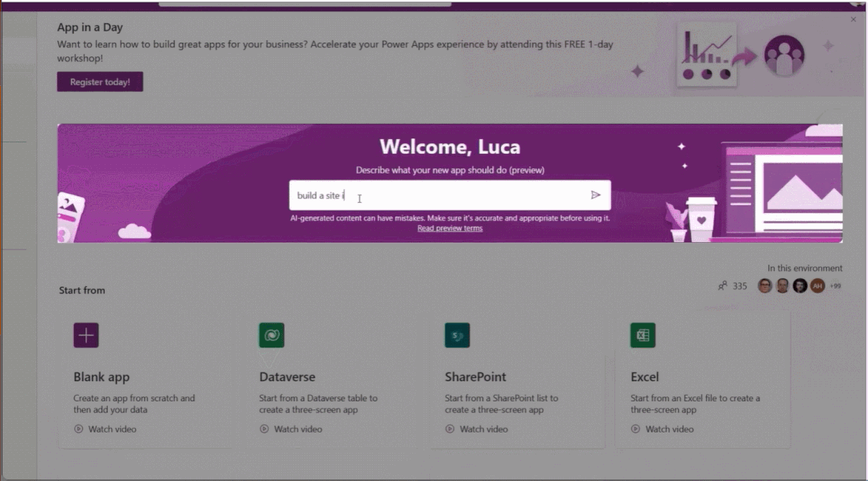Send the app description with the arrow icon
Viewport: 868px width, 481px height.
[x=596, y=195]
